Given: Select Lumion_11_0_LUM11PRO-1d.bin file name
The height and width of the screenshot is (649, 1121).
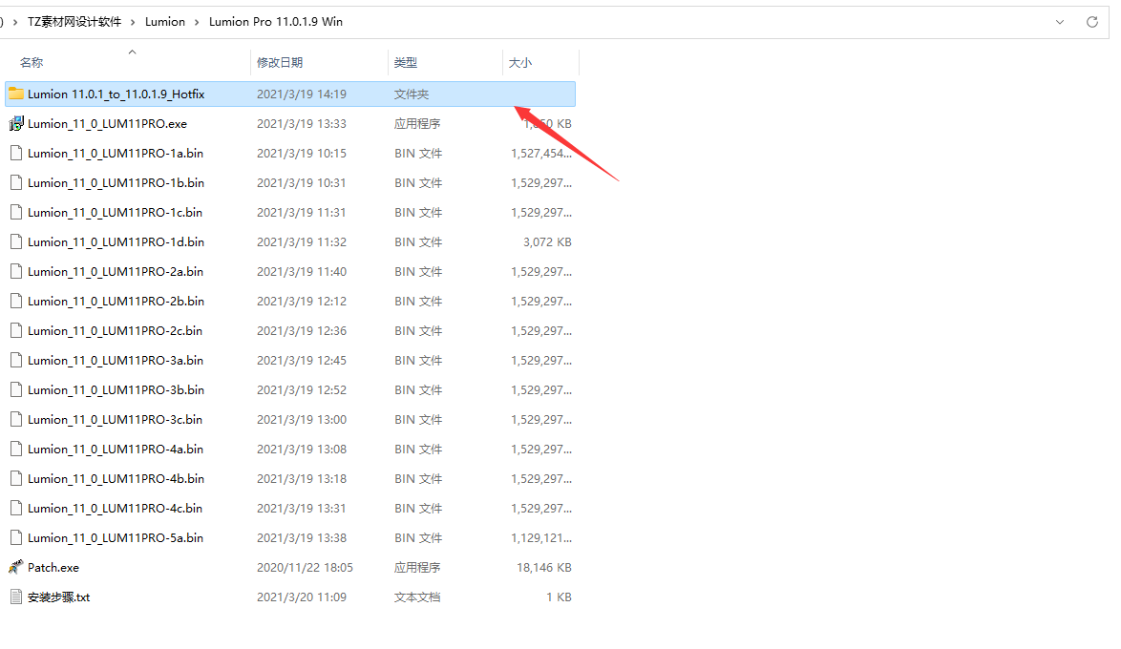Looking at the screenshot, I should (116, 241).
